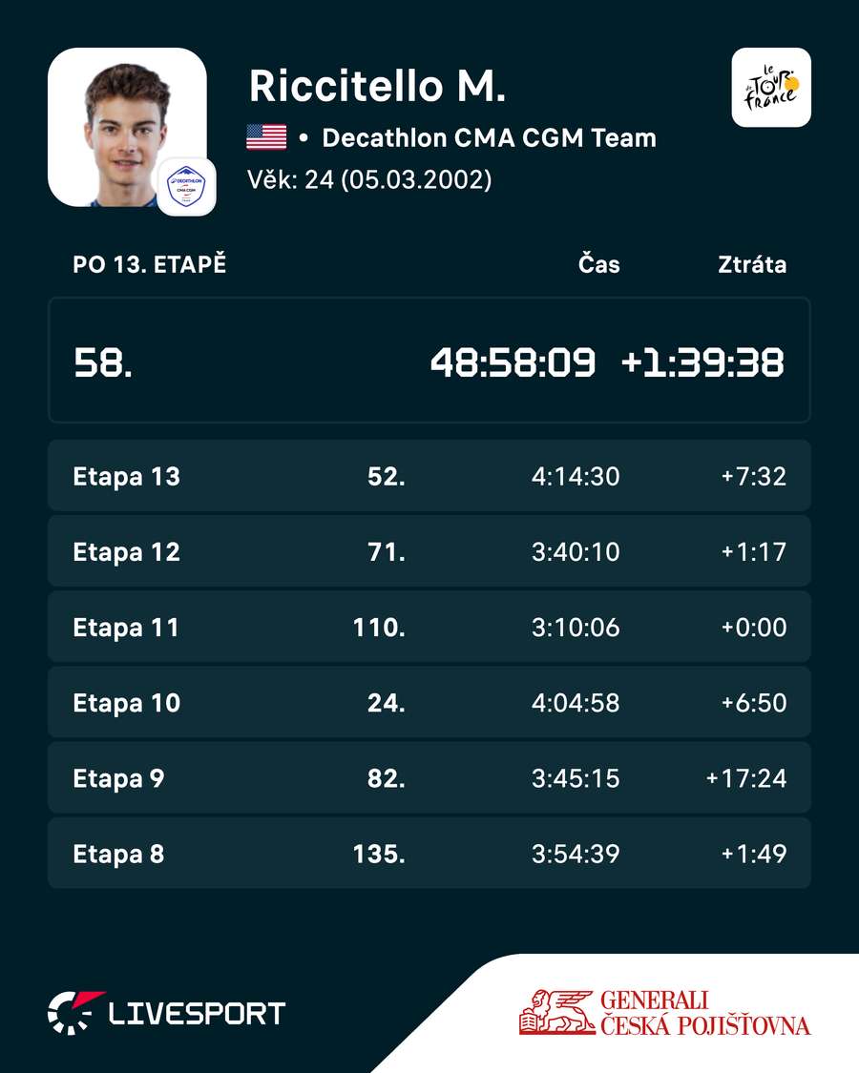This screenshot has width=859, height=1073.
Task: Click the Generali Česká Pojišťovna text
Action: [x=705, y=1013]
